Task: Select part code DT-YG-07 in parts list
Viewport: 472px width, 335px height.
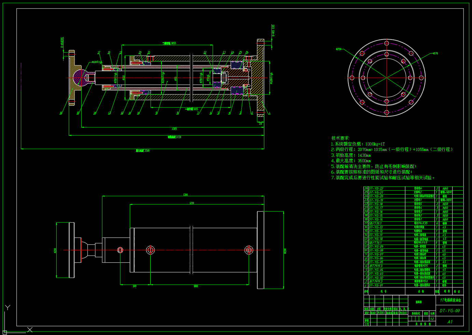Action: point(376,254)
